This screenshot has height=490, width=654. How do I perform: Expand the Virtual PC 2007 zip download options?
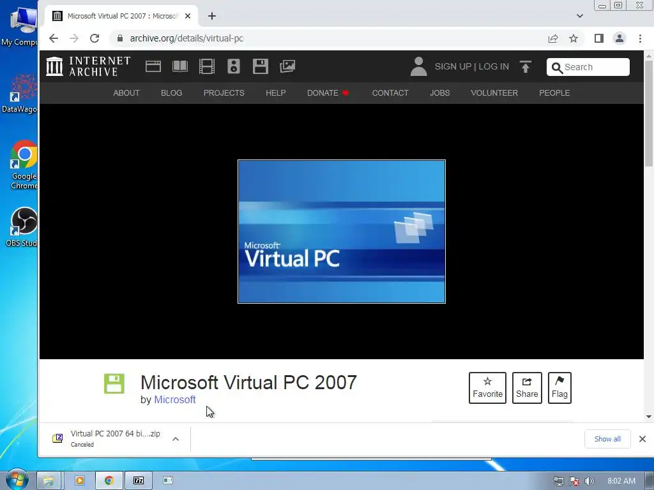[176, 439]
